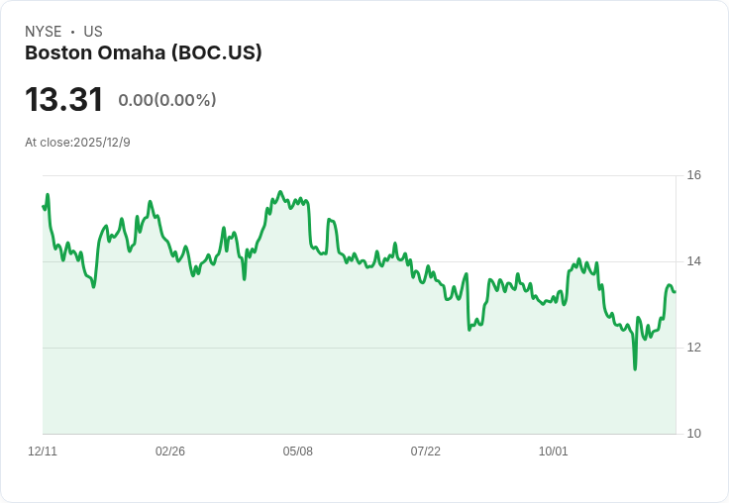Select the 02/26 date axis label
The height and width of the screenshot is (503, 729).
click(170, 451)
